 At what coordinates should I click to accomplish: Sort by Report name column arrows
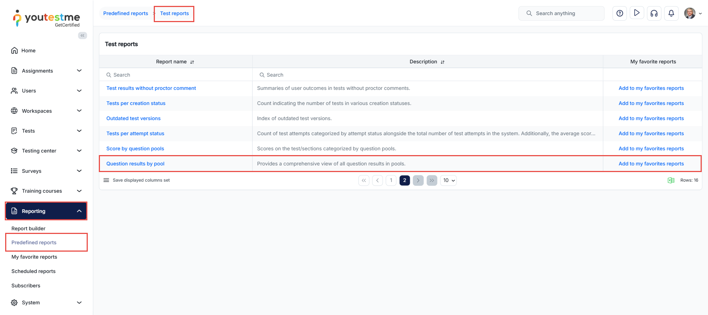coord(192,62)
